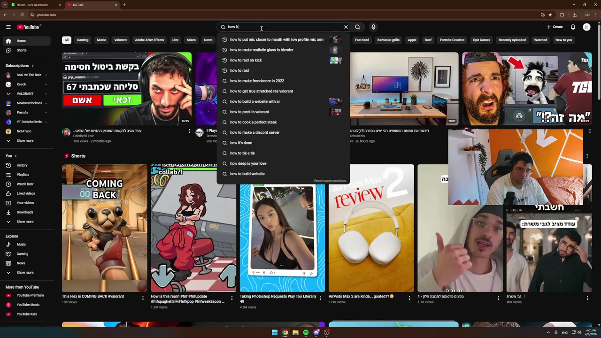Click Report search predictions
Image resolution: width=601 pixels, height=338 pixels.
point(330,181)
